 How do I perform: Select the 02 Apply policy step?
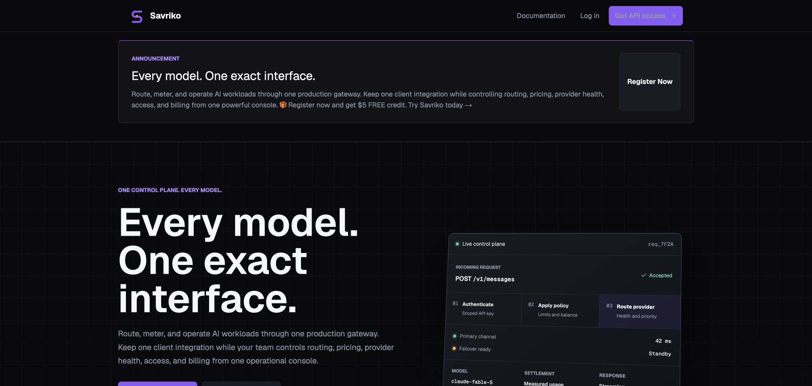pos(560,310)
